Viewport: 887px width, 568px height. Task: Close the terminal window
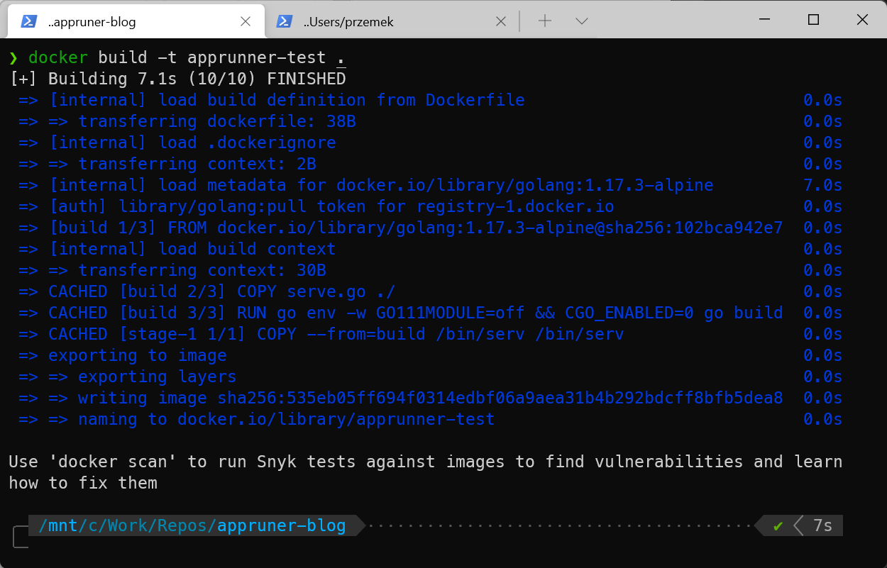(x=862, y=20)
